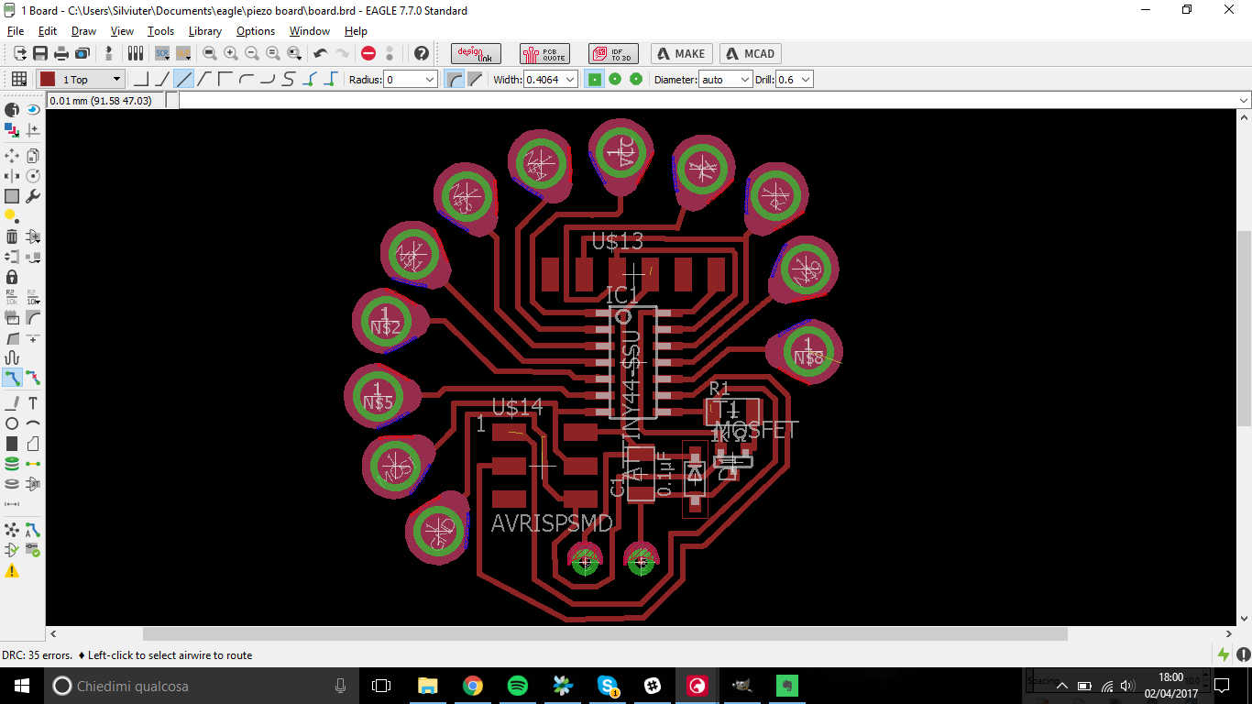Open the Library menu
The height and width of the screenshot is (704, 1252).
[x=205, y=31]
